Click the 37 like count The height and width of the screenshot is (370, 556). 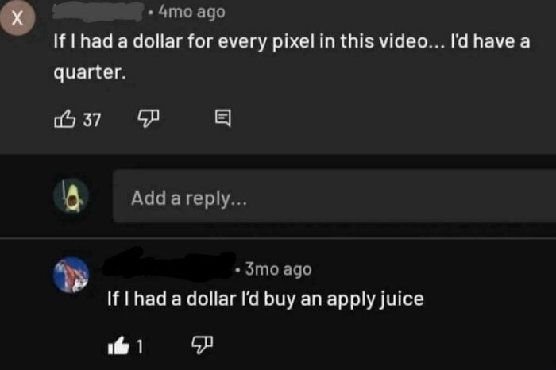point(92,120)
